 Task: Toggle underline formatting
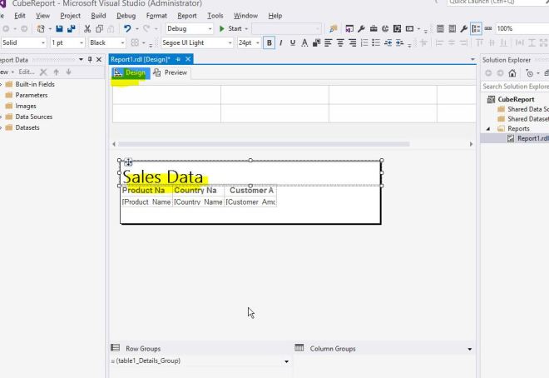pos(293,42)
